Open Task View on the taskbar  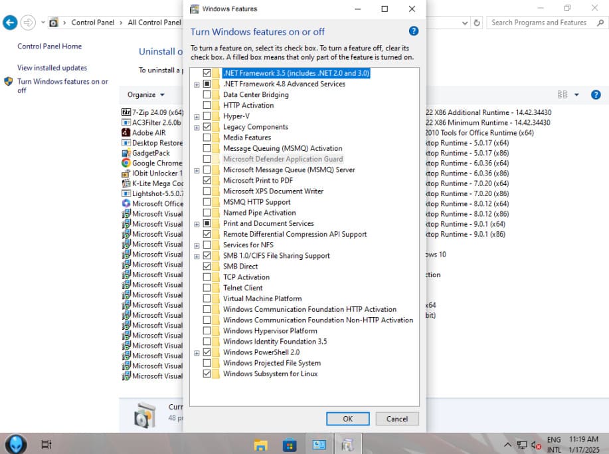46,444
